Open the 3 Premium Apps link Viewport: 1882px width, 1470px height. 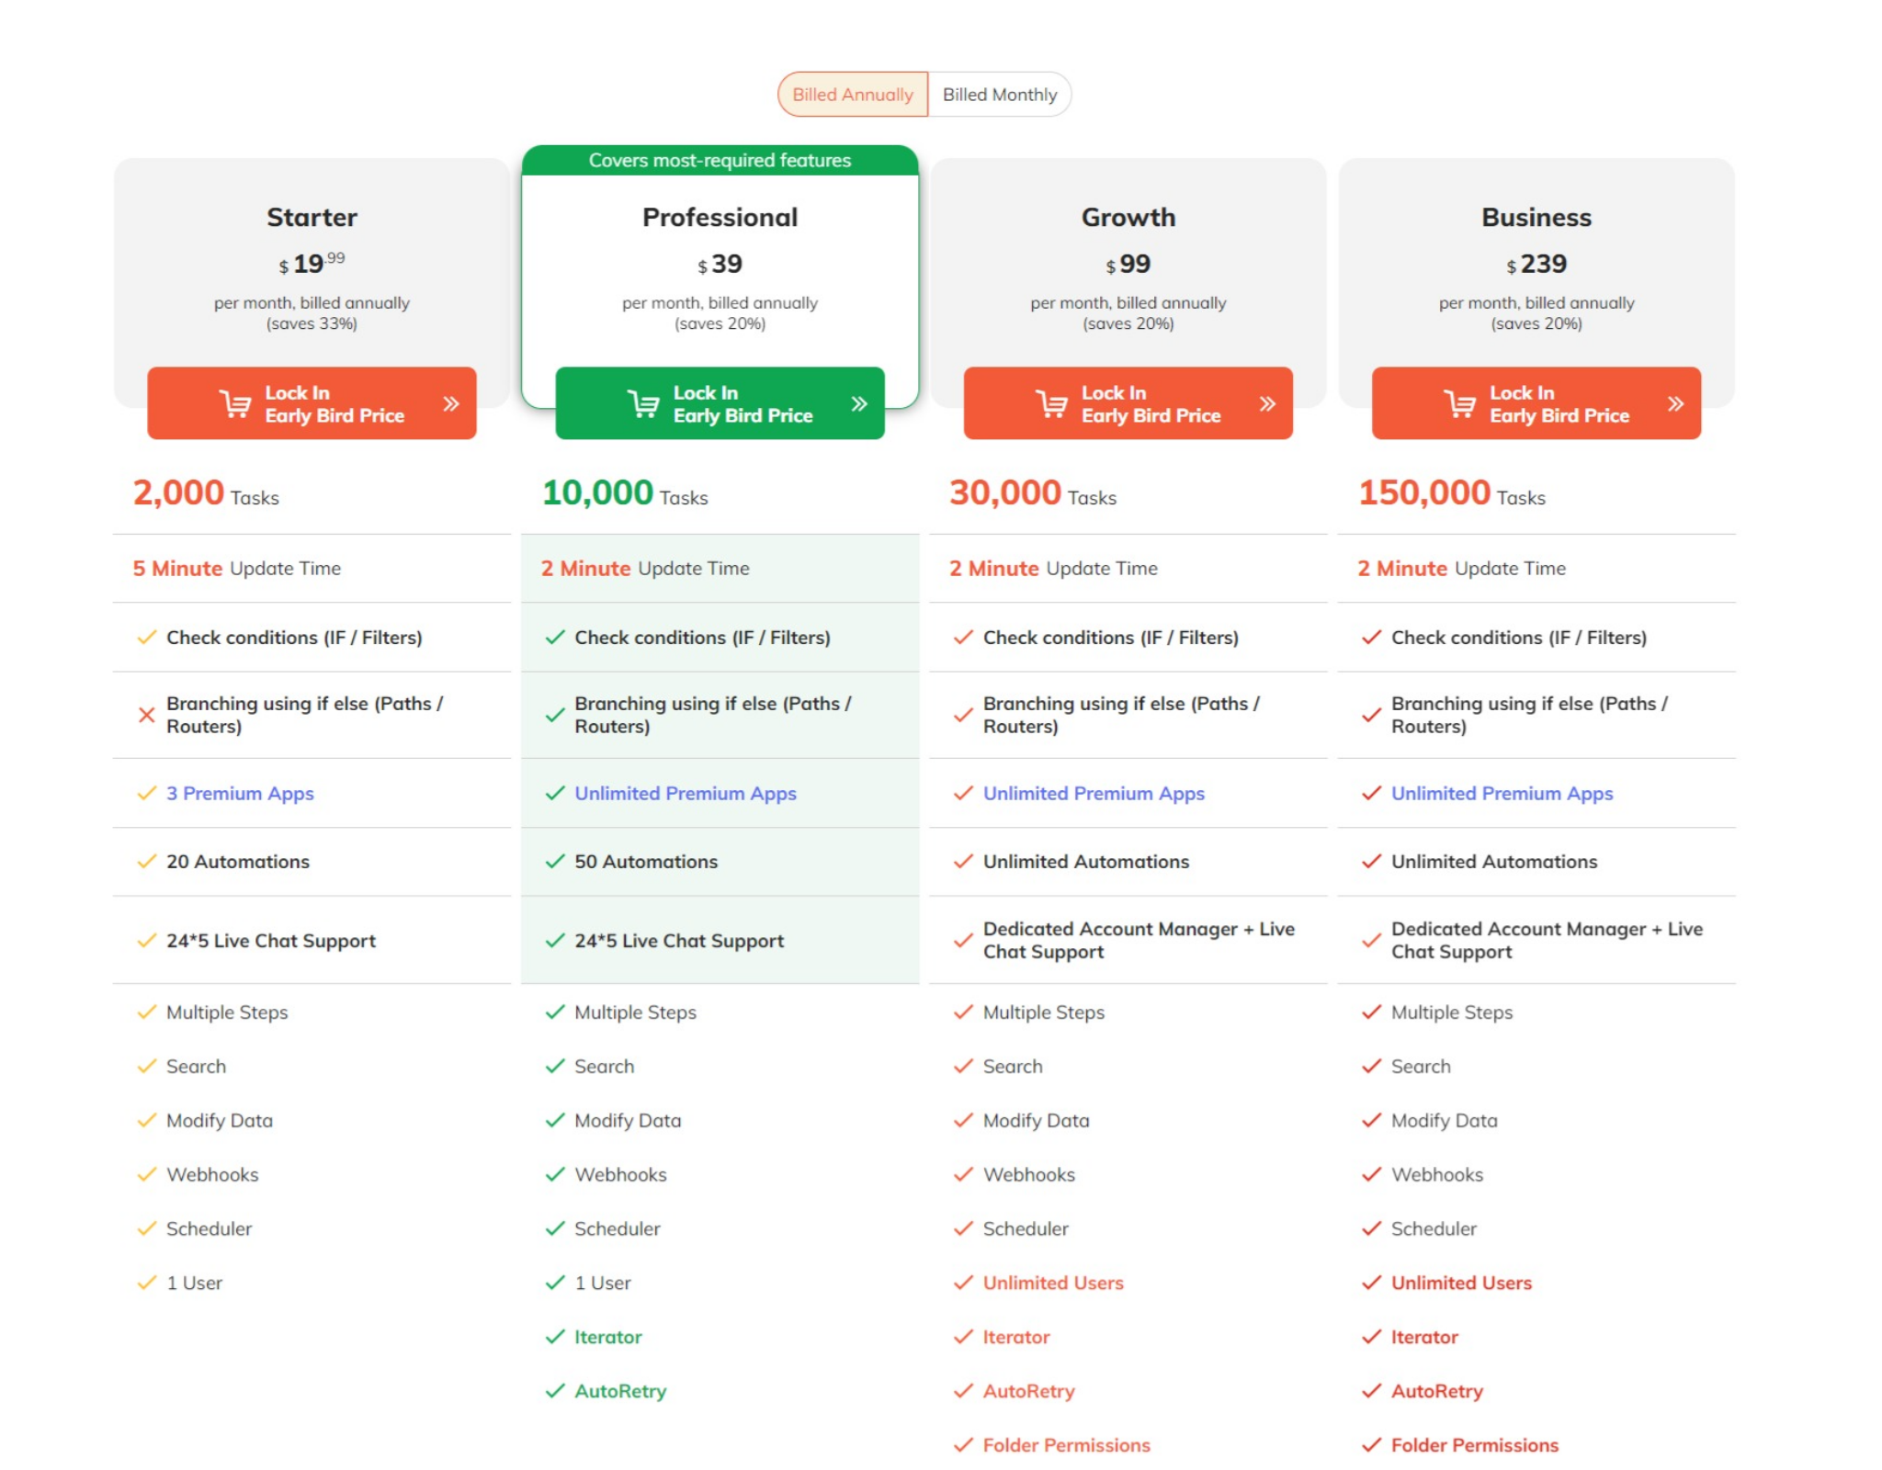click(240, 793)
